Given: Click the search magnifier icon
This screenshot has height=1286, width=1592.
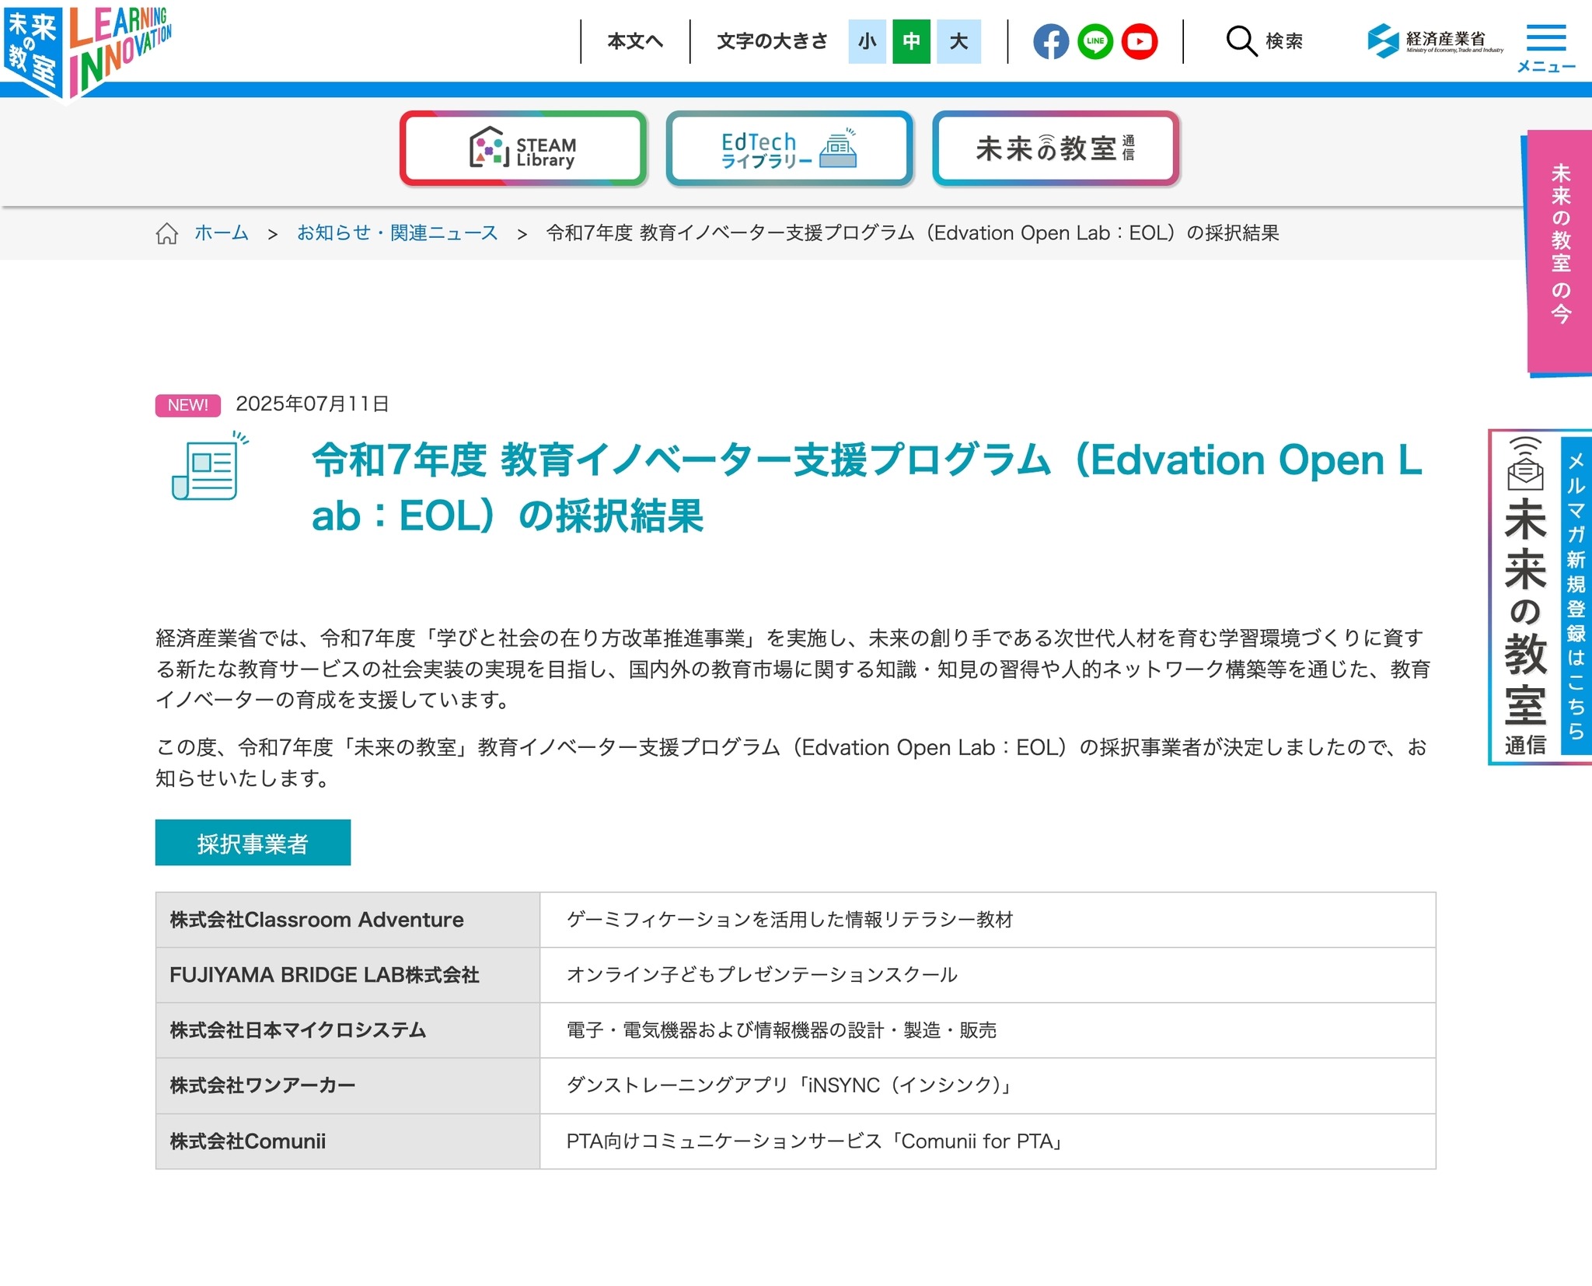Looking at the screenshot, I should tap(1241, 41).
